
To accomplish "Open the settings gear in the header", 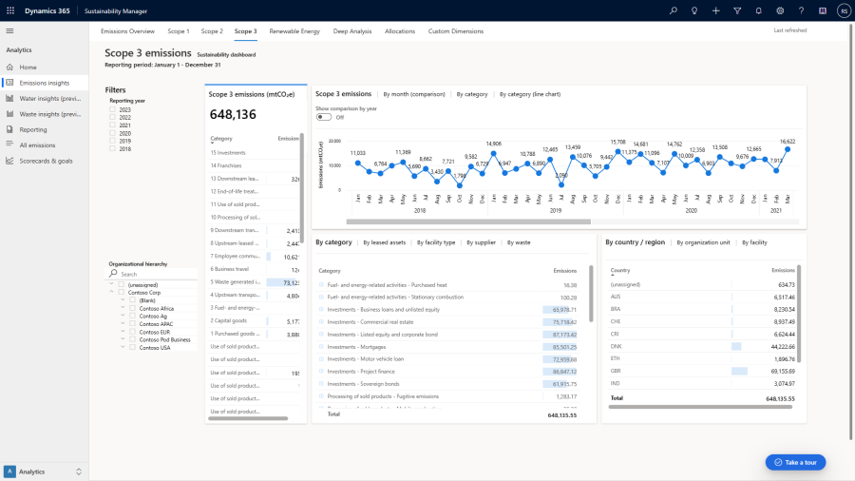I will [x=780, y=10].
